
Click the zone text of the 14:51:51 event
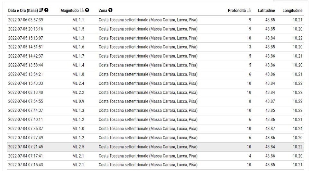(148, 47)
